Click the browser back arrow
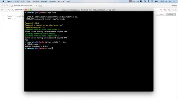Screen dimensions: 178x100 [2, 10]
